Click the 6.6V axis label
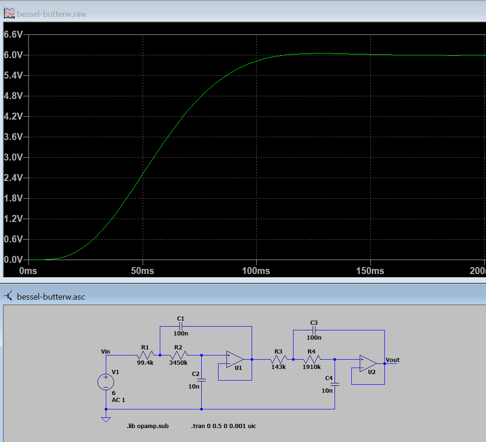The height and width of the screenshot is (442, 486). click(x=13, y=34)
